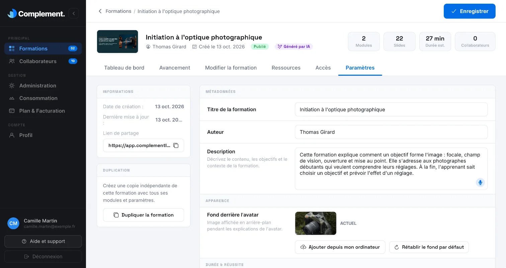Click Rétablir le fond par défaut
Screen dimensions: 506x268
429,247
